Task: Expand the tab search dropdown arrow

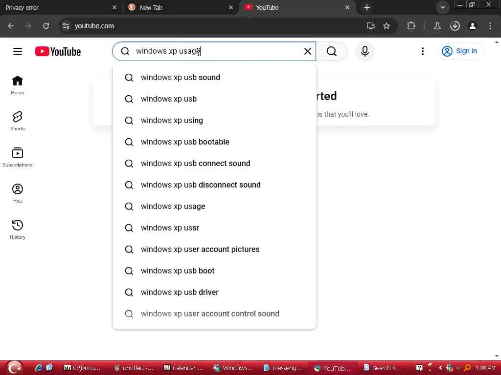Action: 442,7
